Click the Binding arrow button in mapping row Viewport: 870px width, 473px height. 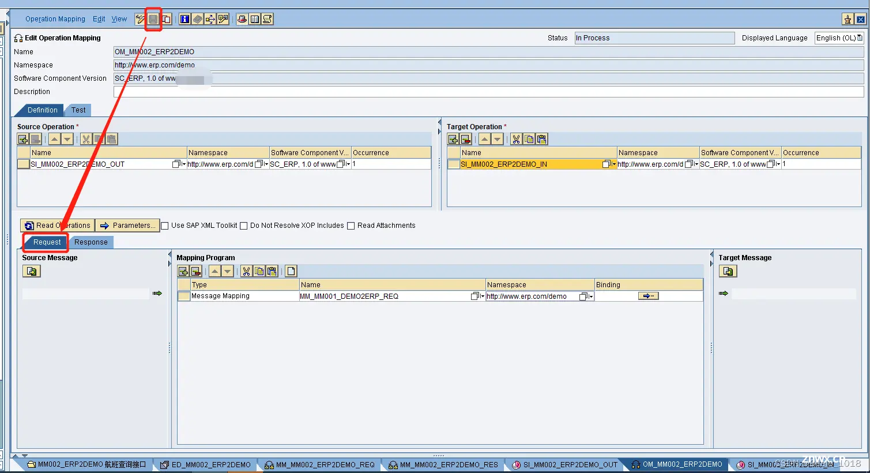pos(648,296)
